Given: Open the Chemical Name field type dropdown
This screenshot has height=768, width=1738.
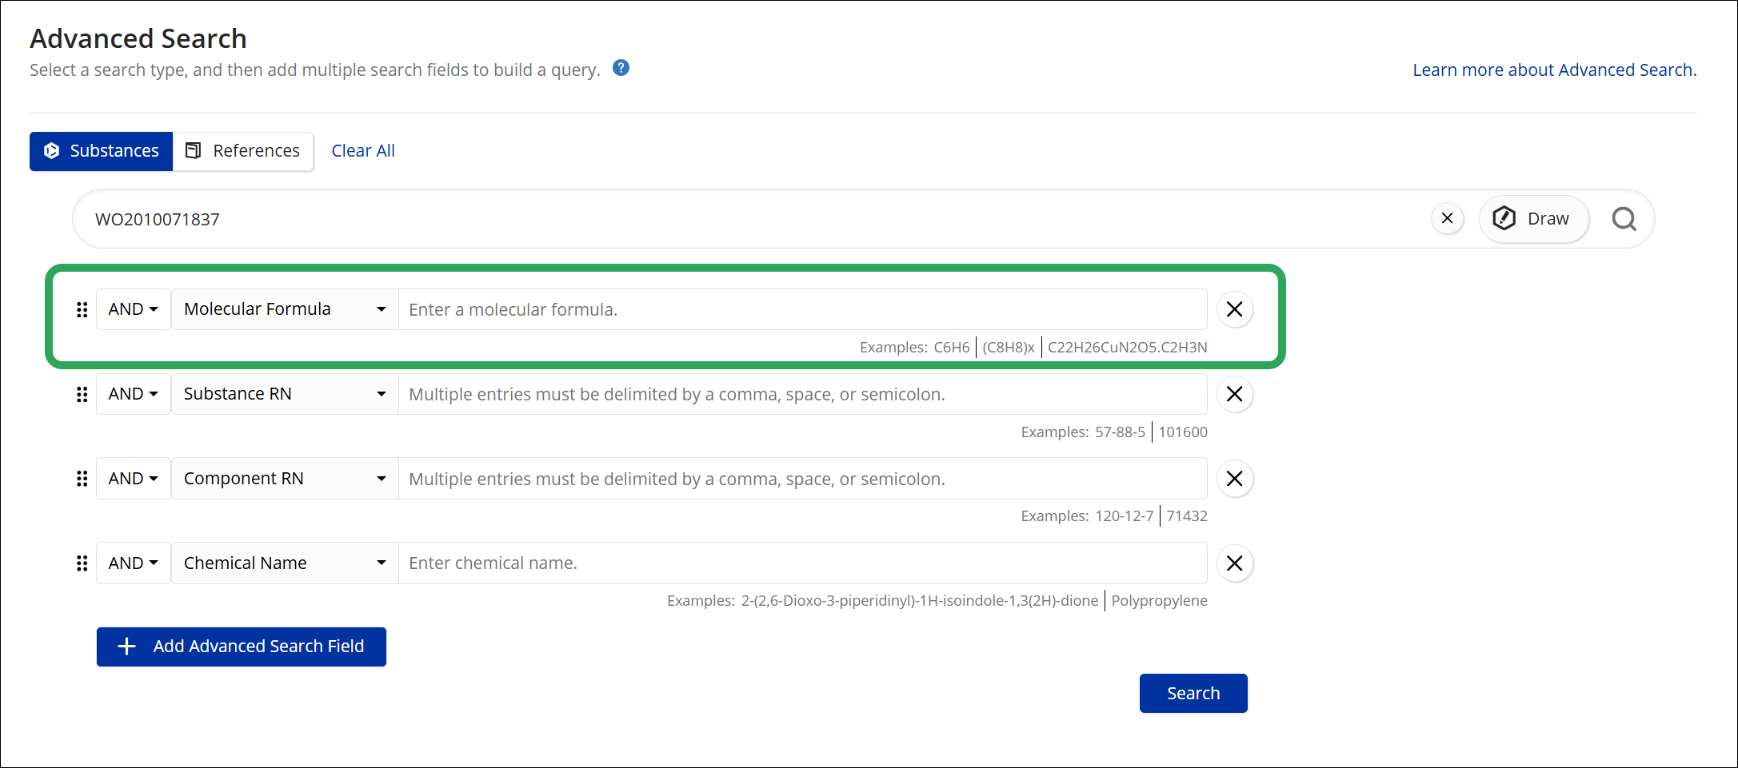Looking at the screenshot, I should coord(285,563).
